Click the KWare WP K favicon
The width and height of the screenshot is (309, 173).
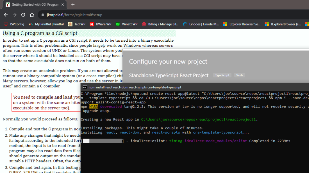[x=92, y=24]
